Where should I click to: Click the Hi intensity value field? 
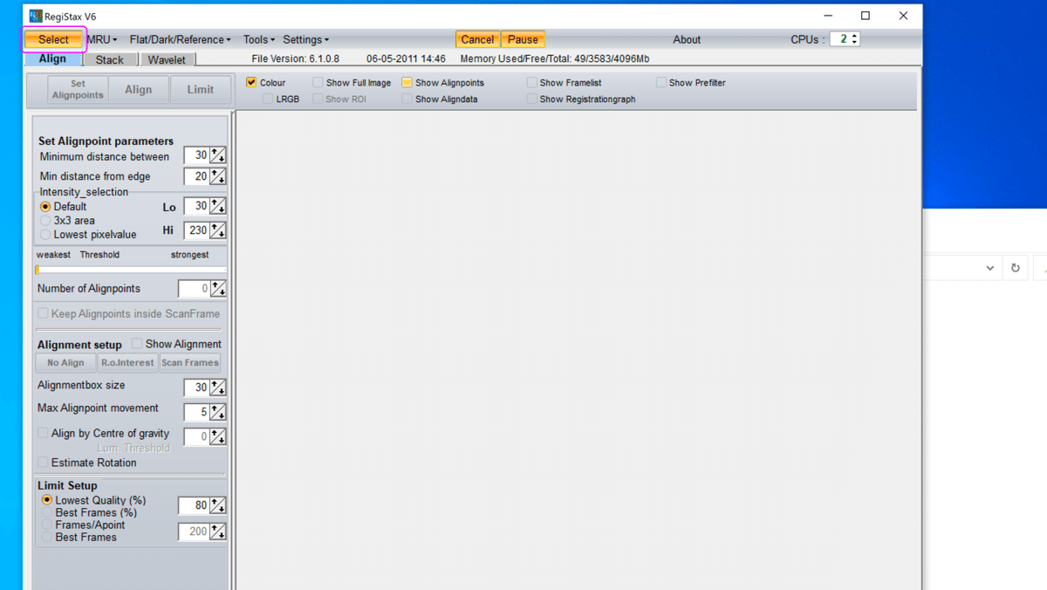pos(196,230)
